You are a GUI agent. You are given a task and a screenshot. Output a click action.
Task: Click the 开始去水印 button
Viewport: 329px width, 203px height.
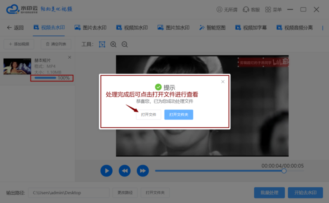(x=305, y=193)
